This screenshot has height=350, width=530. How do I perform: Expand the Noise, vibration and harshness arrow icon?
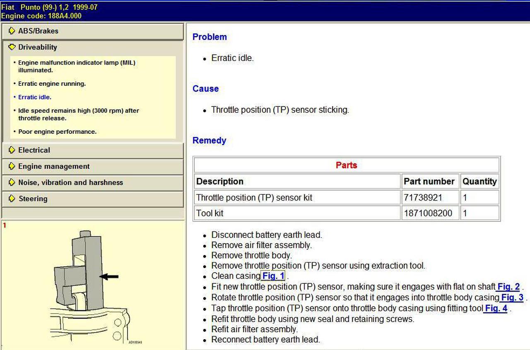click(x=12, y=182)
